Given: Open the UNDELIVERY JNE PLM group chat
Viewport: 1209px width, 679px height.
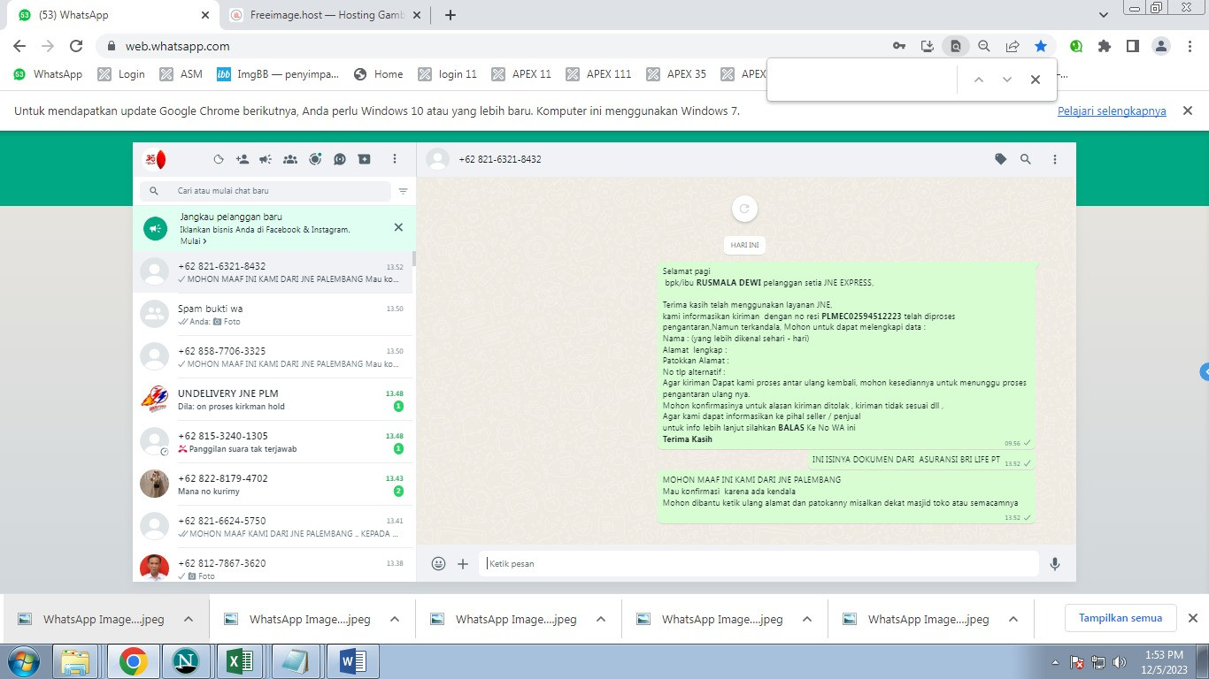Looking at the screenshot, I should pyautogui.click(x=273, y=400).
